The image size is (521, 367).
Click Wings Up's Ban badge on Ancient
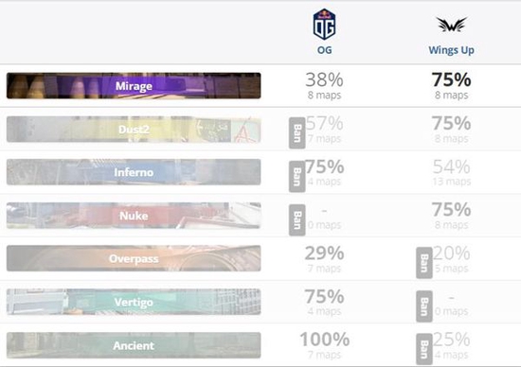pyautogui.click(x=424, y=349)
